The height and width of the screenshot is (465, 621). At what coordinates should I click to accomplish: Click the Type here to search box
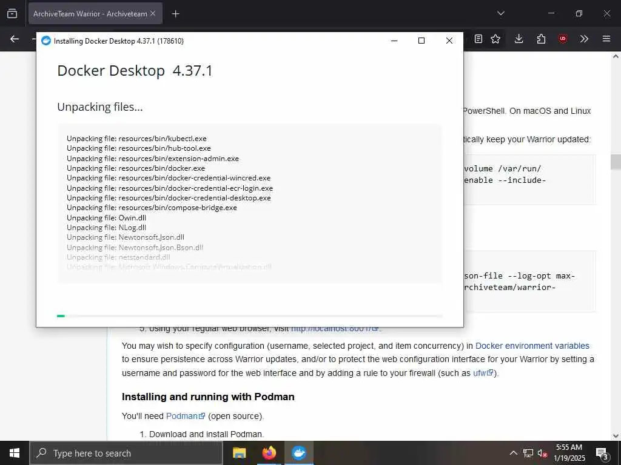click(126, 453)
